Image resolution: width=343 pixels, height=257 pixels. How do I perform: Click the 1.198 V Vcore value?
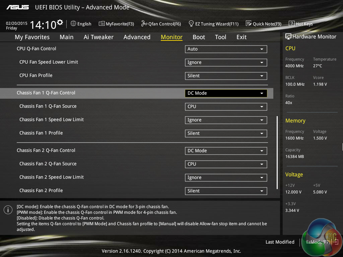[320, 84]
